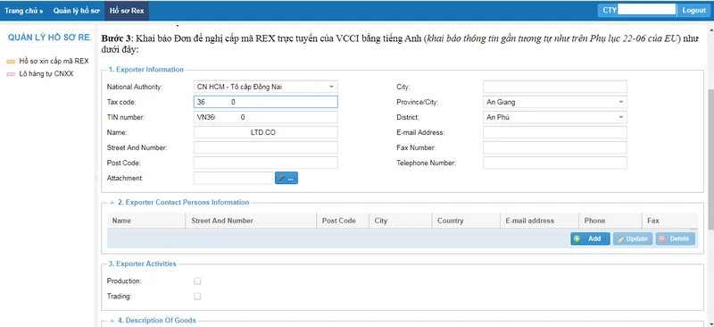Focus the City input field
Screen dimensions: 714x327
coord(554,87)
